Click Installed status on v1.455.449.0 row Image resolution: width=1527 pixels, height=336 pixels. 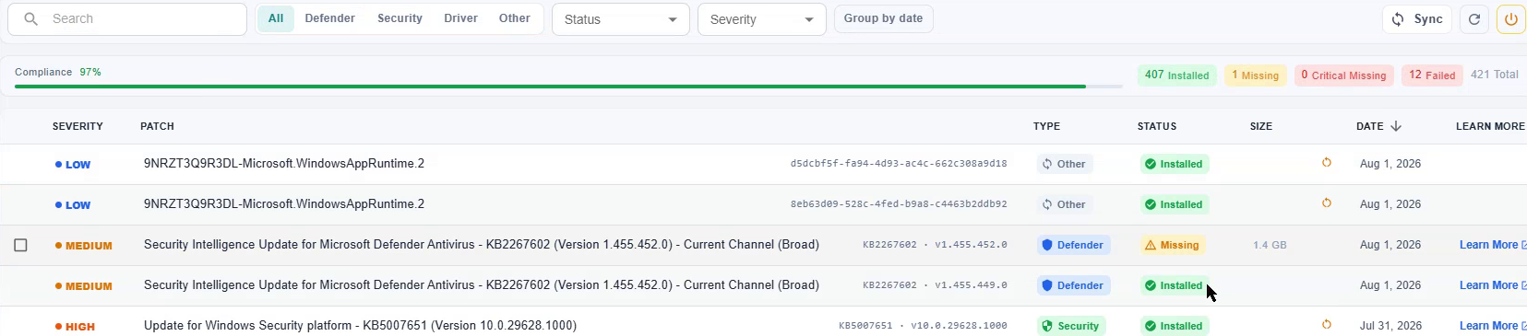pos(1175,285)
